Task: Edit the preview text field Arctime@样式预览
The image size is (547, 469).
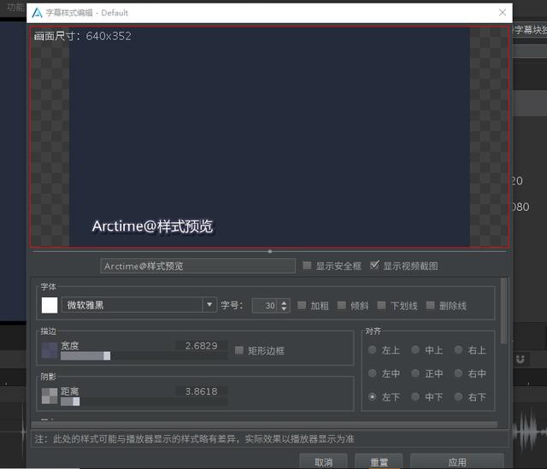Action: 197,266
